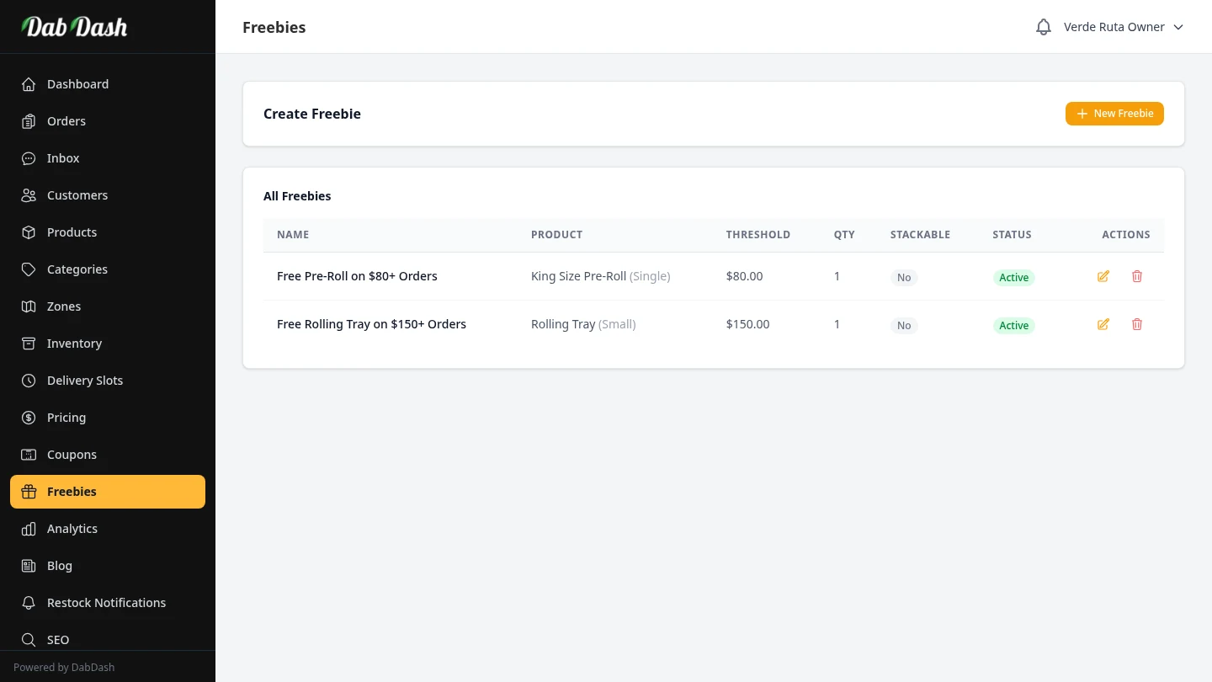Viewport: 1212px width, 682px height.
Task: Click the Dashboard home icon
Action: 29,84
